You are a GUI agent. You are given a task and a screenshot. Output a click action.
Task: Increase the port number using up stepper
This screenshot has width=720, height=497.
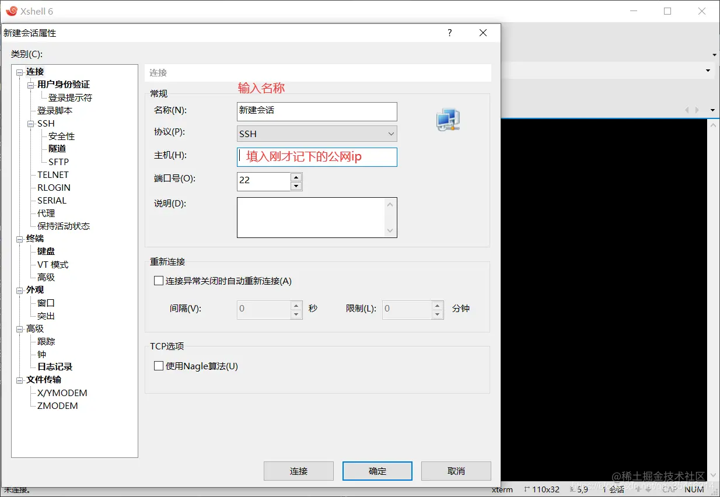coord(296,178)
